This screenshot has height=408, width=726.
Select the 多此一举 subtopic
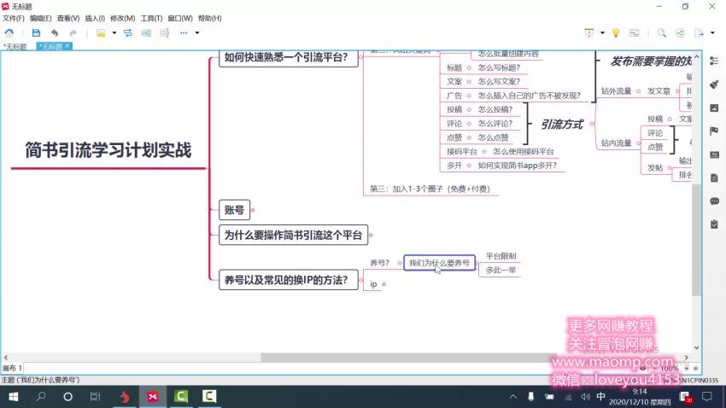501,270
